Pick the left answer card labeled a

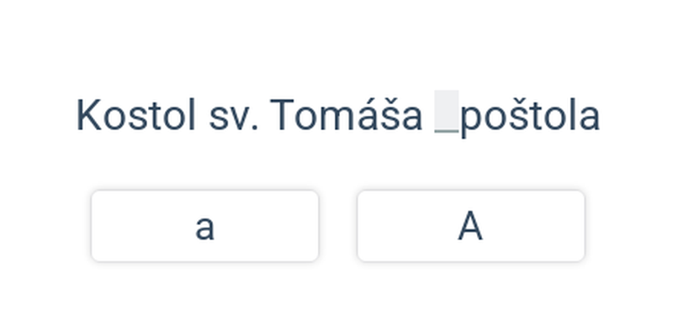point(204,226)
